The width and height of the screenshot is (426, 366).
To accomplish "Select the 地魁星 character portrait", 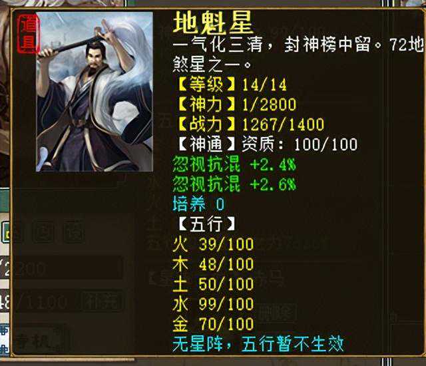I will click(95, 92).
